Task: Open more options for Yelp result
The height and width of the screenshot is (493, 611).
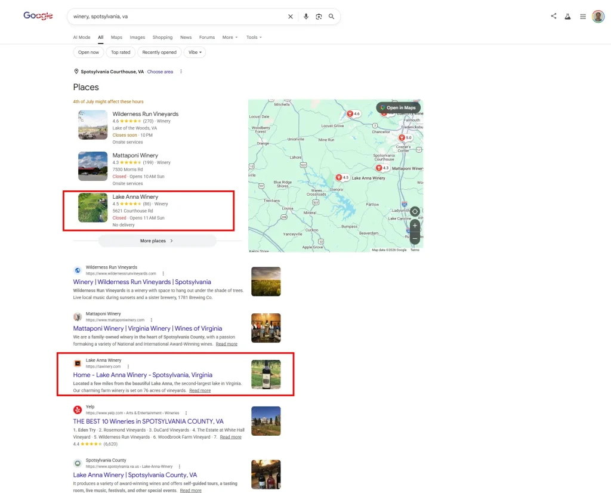Action: pyautogui.click(x=186, y=413)
